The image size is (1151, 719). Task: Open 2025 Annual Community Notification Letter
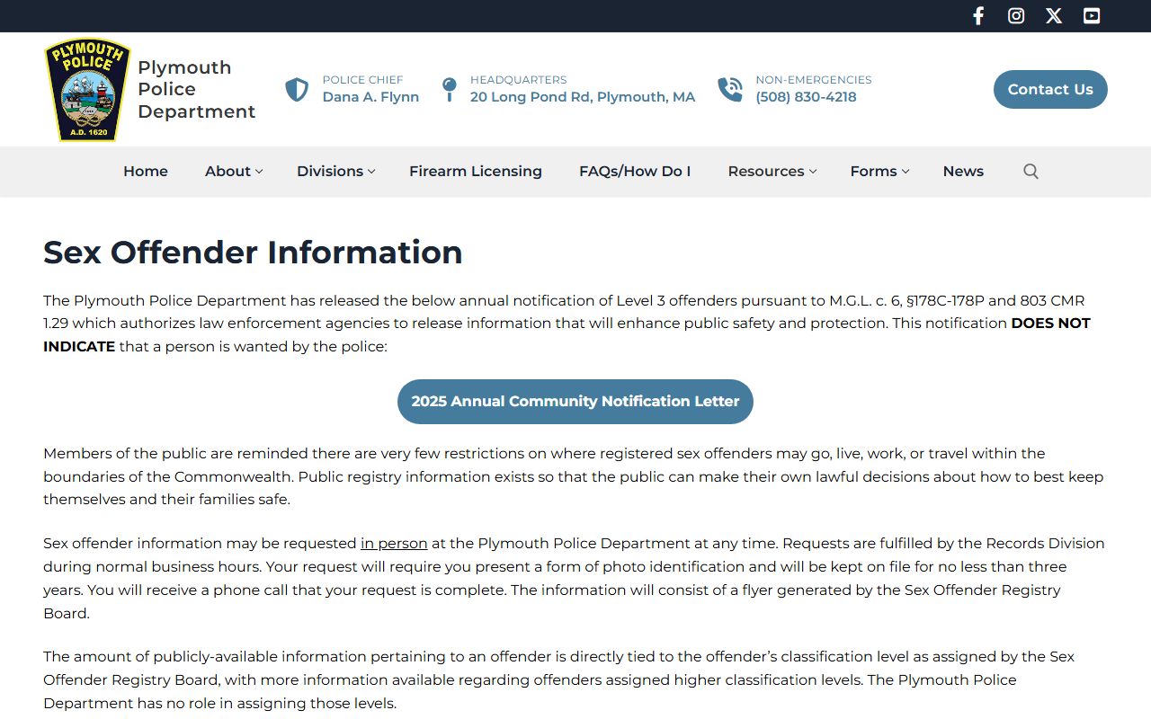click(575, 402)
